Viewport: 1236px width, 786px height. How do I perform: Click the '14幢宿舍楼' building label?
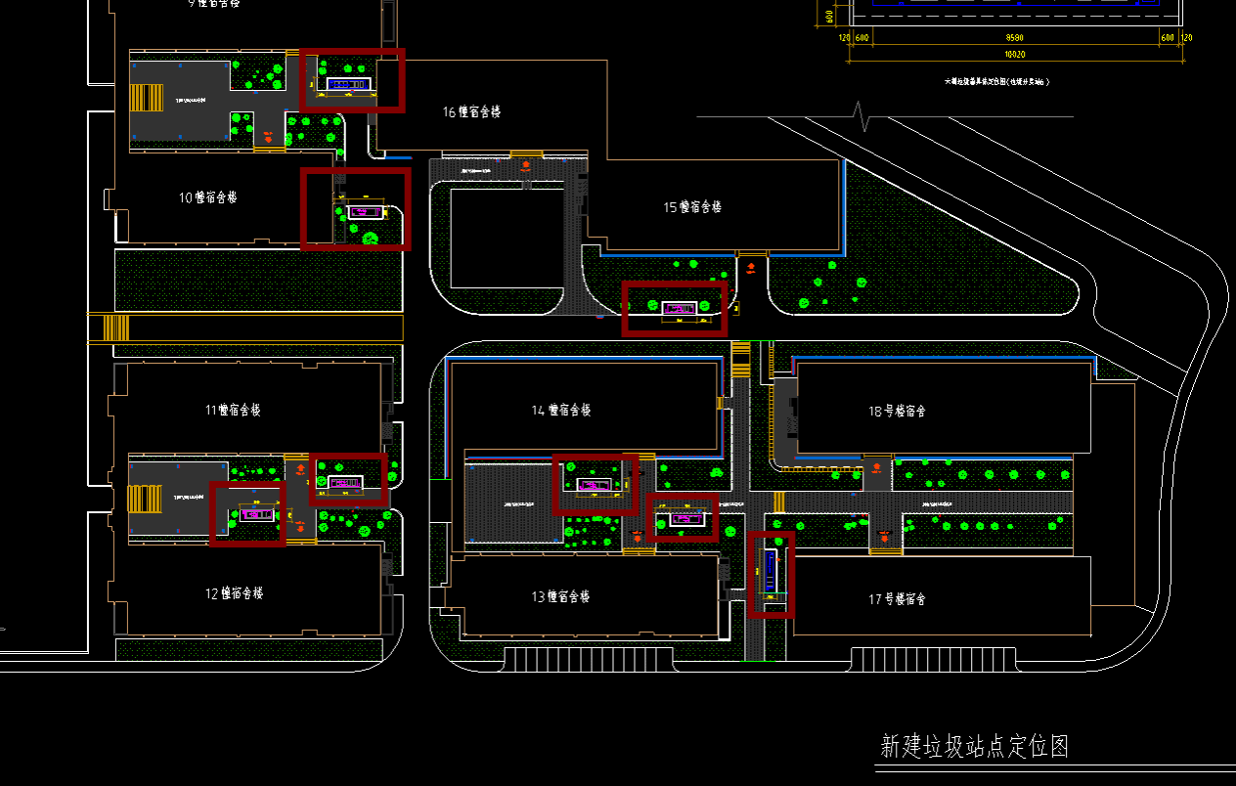(x=561, y=410)
